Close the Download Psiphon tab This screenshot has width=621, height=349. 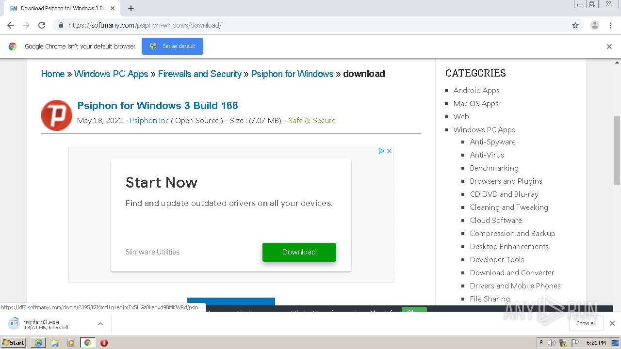coord(113,8)
